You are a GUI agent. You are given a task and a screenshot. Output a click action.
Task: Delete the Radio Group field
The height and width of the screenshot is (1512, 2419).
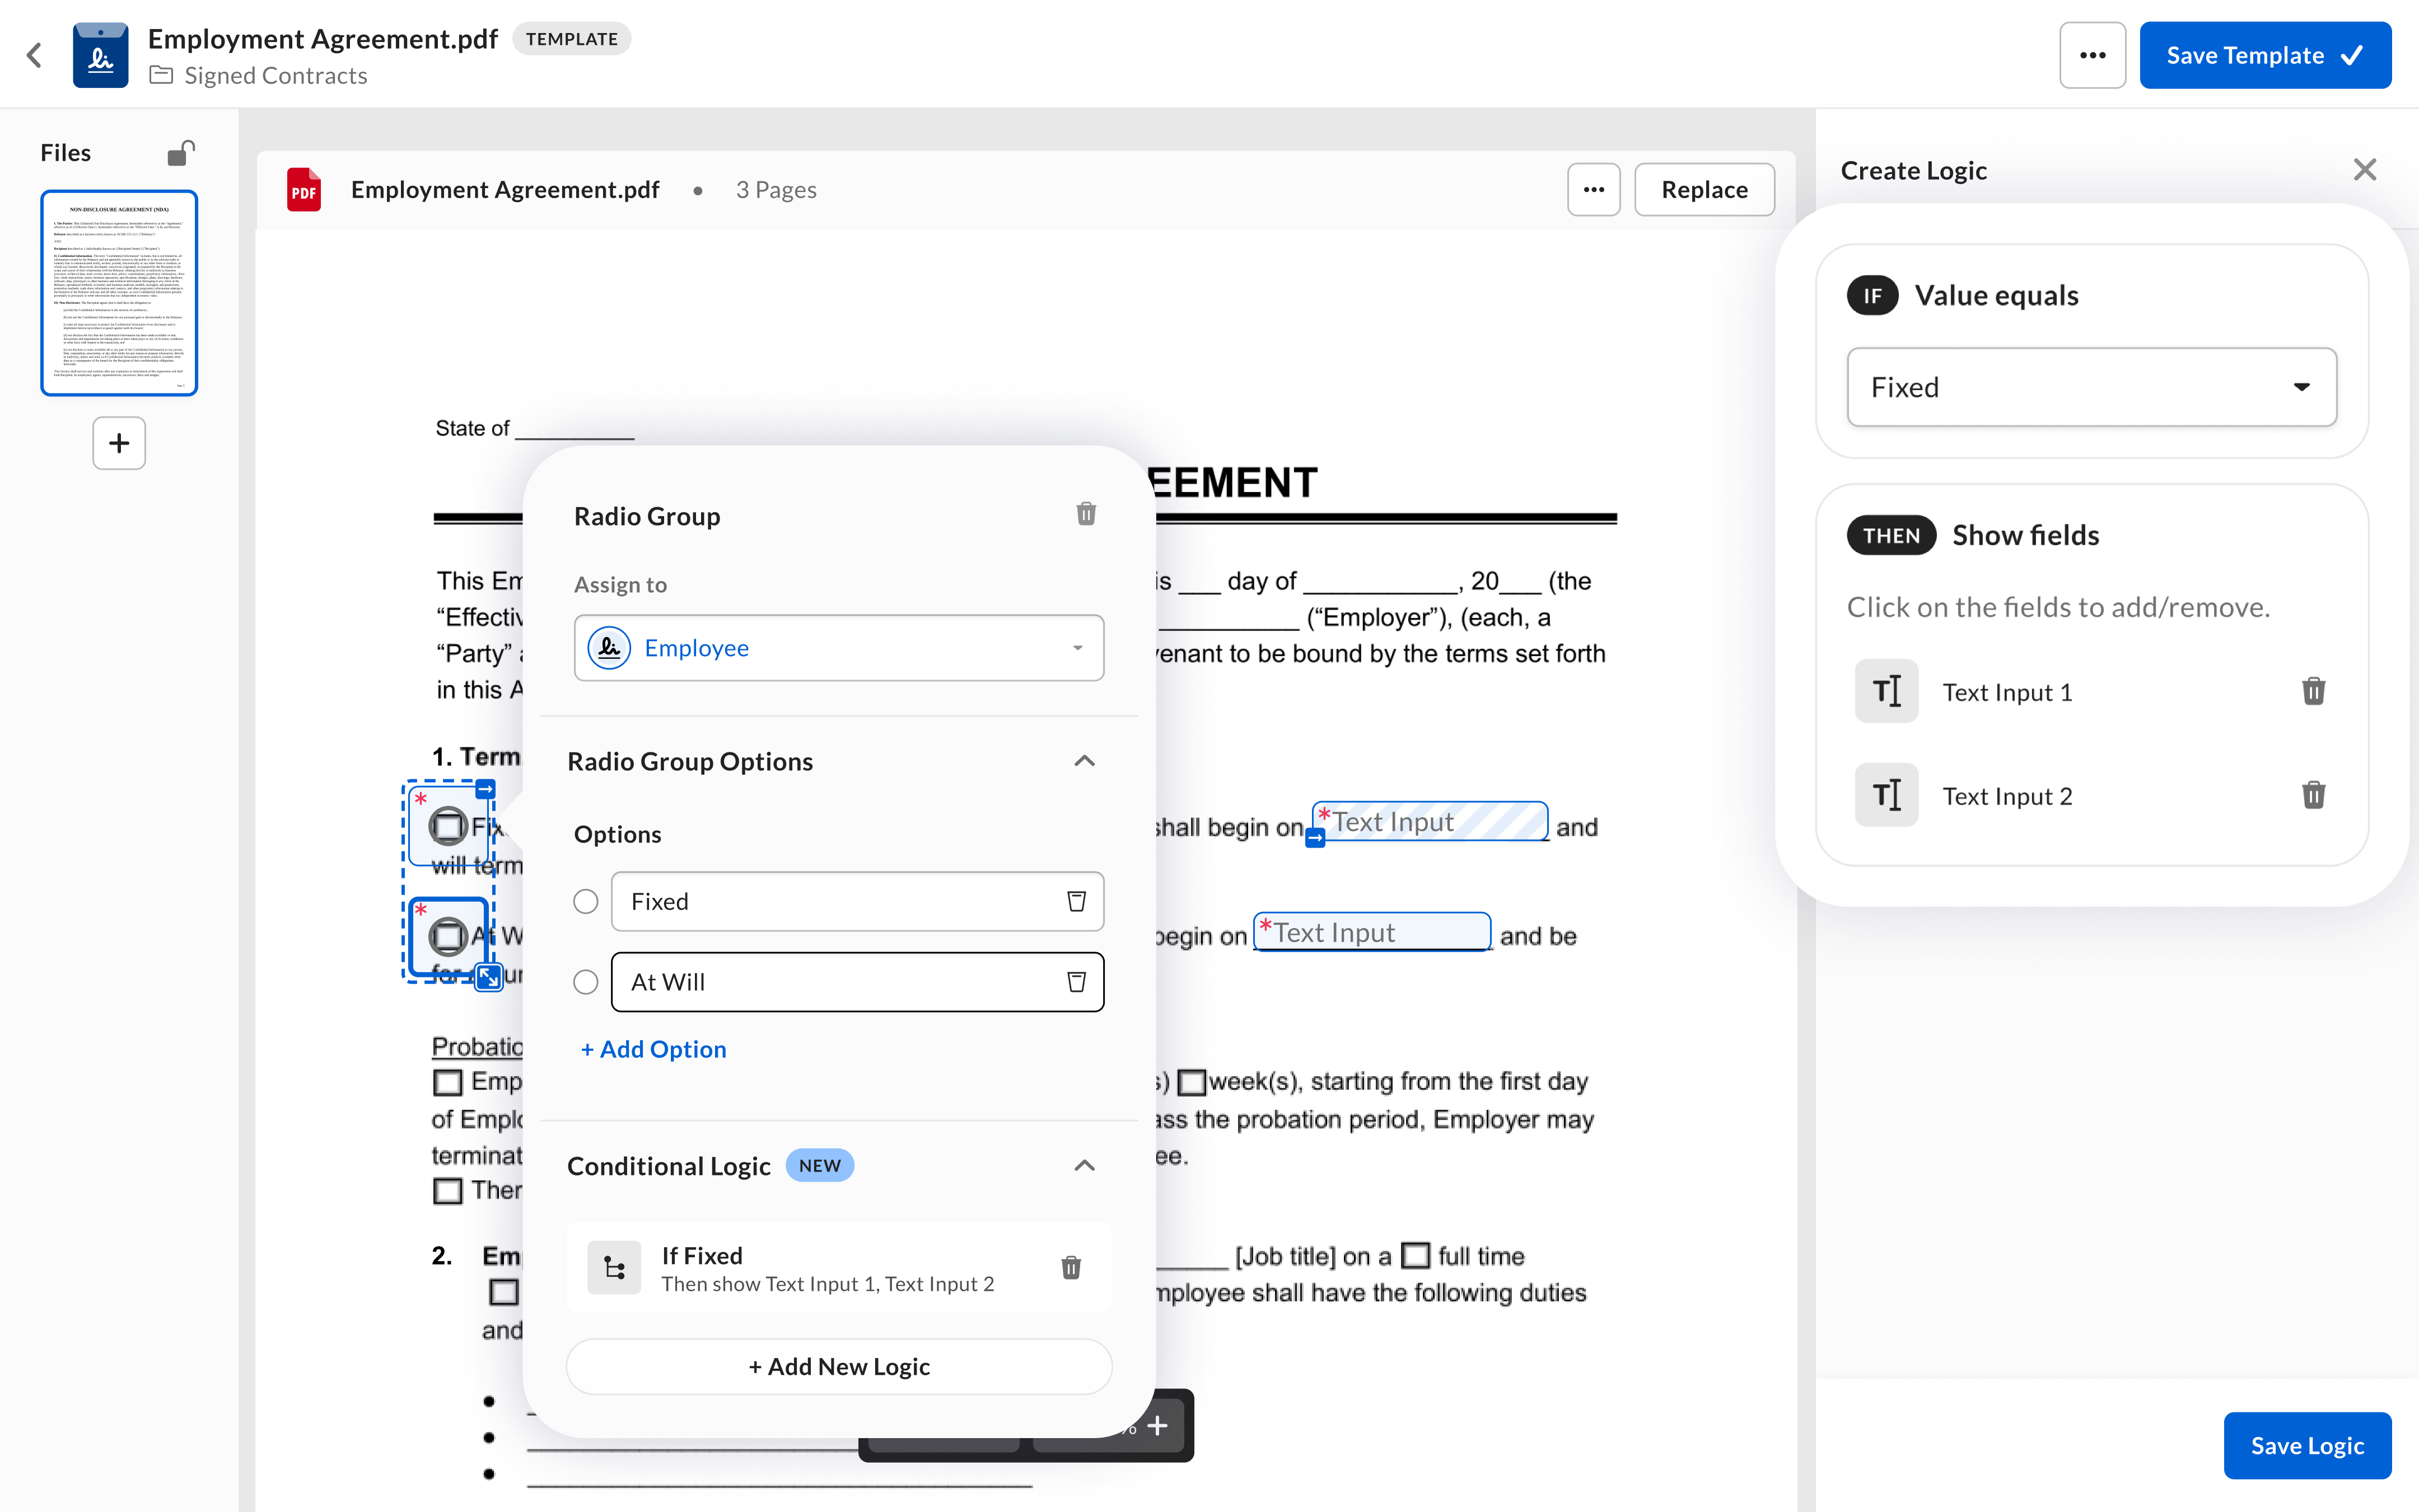tap(1086, 514)
